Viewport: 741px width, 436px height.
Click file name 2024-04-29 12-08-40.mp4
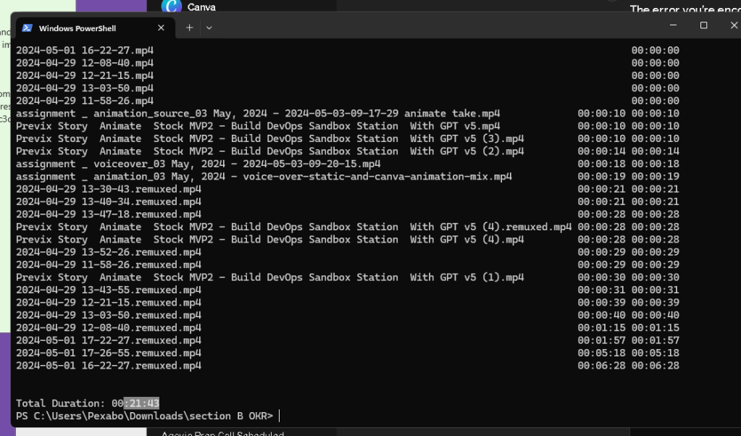pos(85,63)
